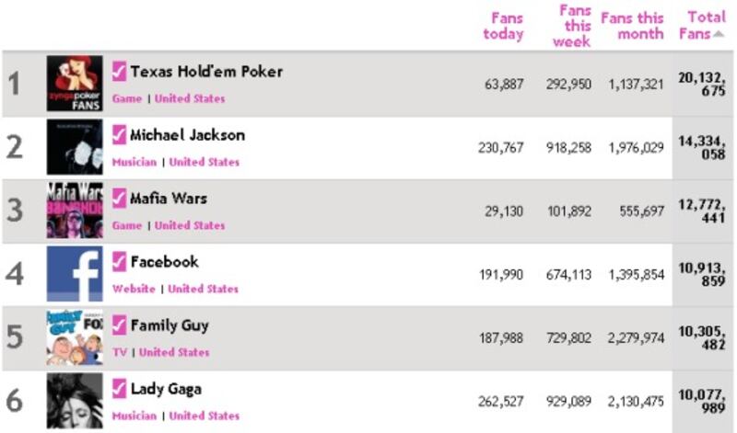Click the Michael Jackson profile picture

click(x=75, y=147)
